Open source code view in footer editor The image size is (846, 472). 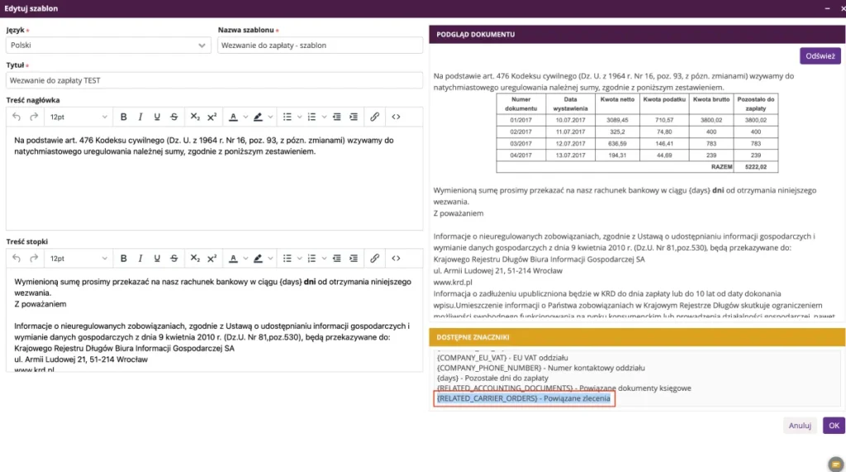click(x=396, y=258)
